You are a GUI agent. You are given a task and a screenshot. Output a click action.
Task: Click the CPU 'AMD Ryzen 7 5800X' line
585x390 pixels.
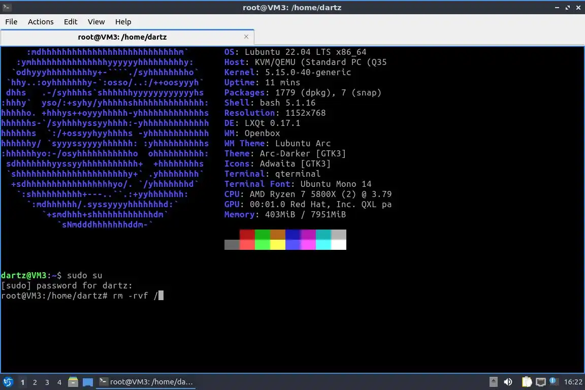pos(308,194)
